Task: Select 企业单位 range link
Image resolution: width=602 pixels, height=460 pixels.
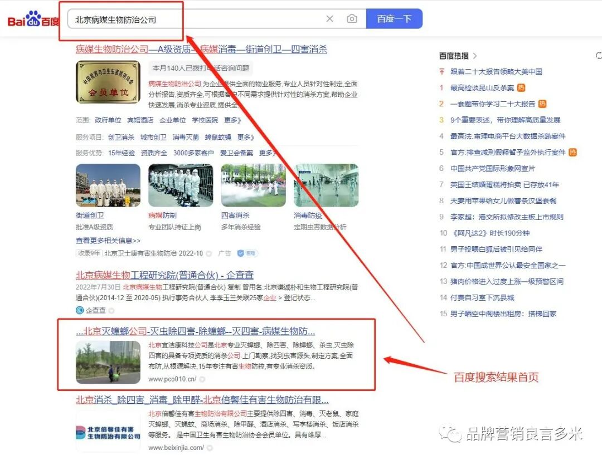Action: [172, 120]
